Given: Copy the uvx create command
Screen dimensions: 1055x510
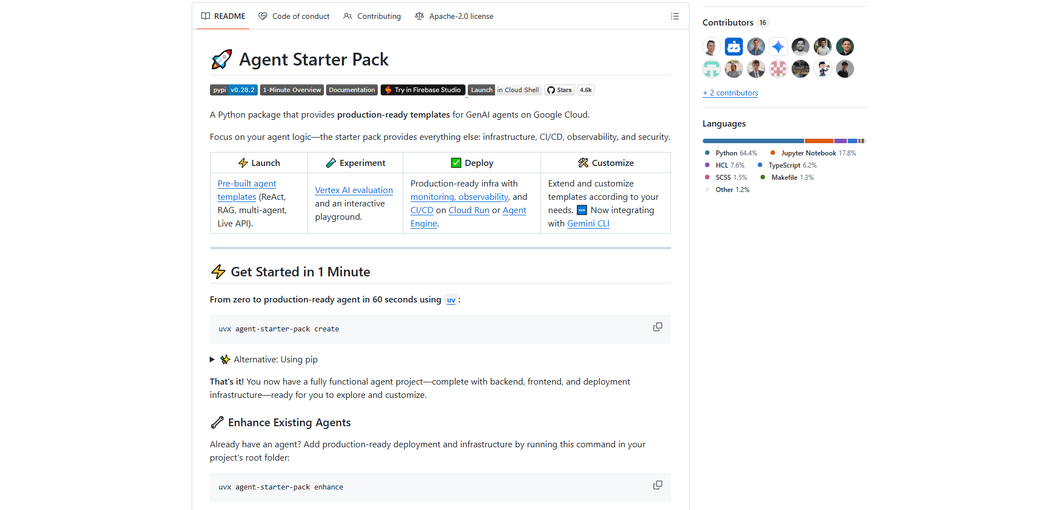Looking at the screenshot, I should tap(657, 327).
